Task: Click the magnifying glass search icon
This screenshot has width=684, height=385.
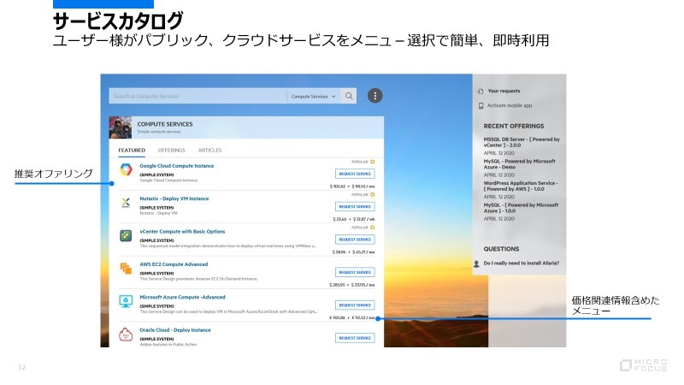Action: coord(349,97)
